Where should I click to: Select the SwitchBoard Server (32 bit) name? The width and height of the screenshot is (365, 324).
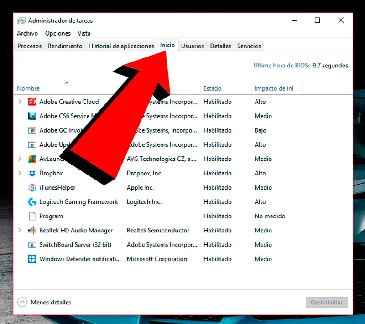pos(75,245)
